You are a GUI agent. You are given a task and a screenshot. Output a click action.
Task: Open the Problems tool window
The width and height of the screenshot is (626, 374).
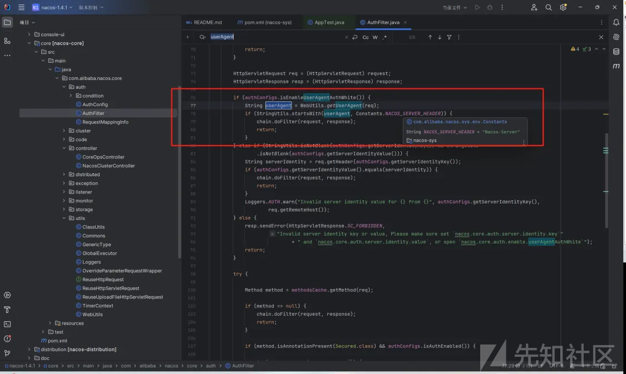click(x=7, y=338)
